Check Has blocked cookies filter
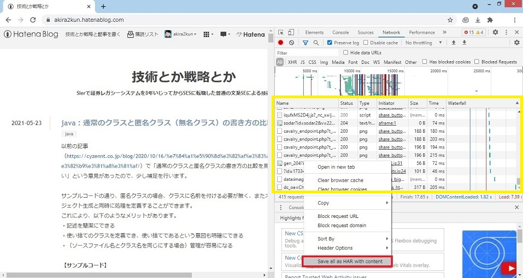Image resolution: width=523 pixels, height=278 pixels. click(424, 62)
